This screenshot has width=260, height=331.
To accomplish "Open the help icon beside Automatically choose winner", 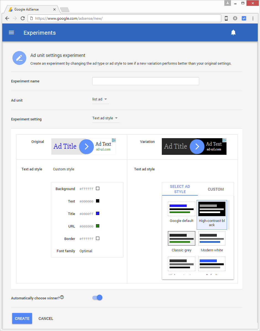I will 62,297.
